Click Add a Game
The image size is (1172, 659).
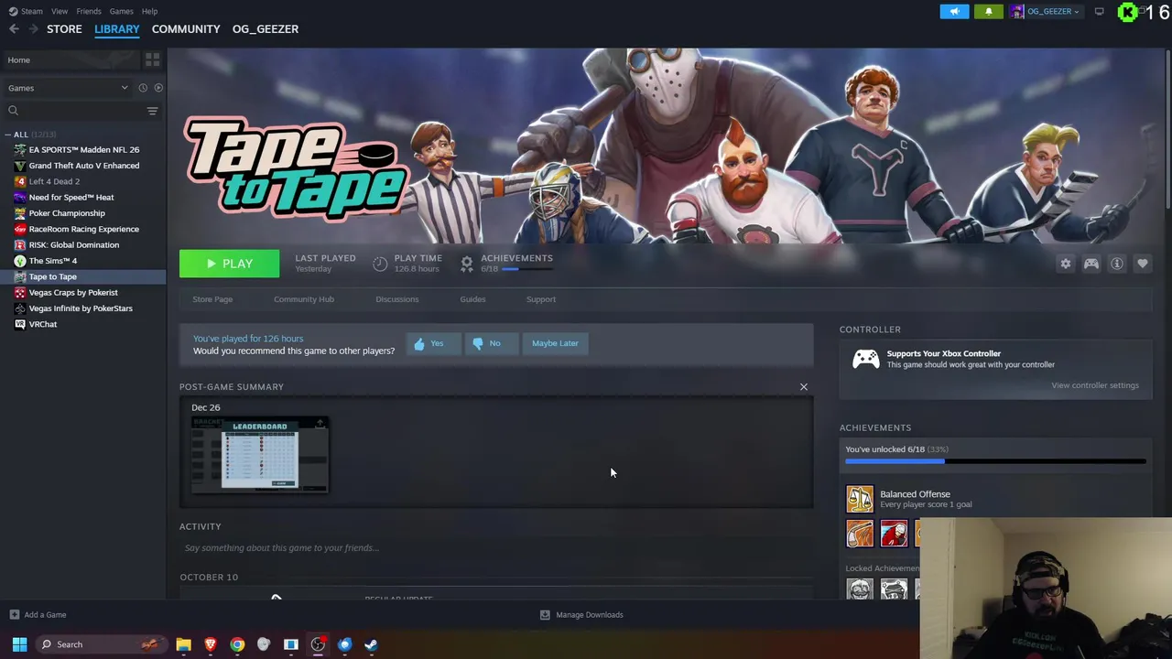(38, 615)
